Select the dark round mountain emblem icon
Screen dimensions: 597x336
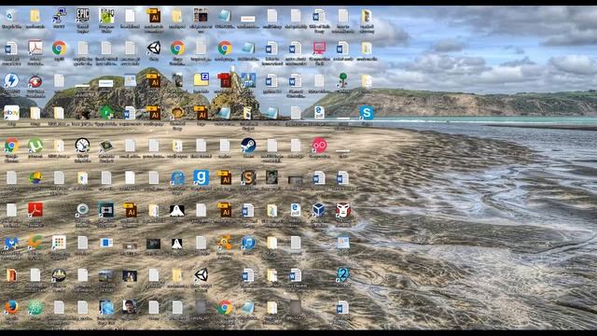(x=59, y=274)
